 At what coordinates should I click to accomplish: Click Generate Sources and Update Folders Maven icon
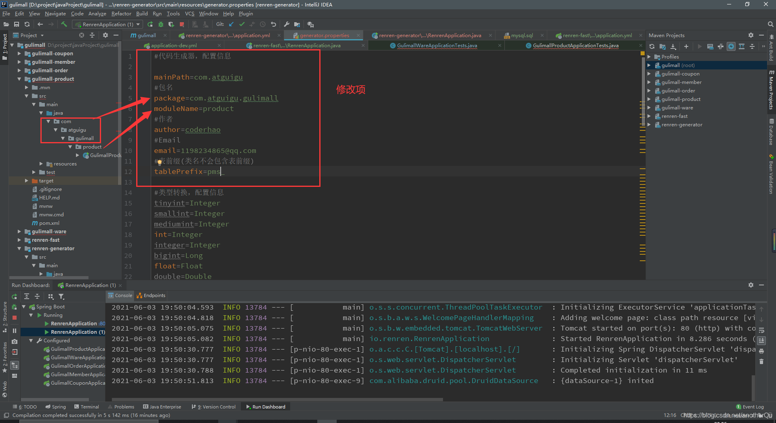662,46
